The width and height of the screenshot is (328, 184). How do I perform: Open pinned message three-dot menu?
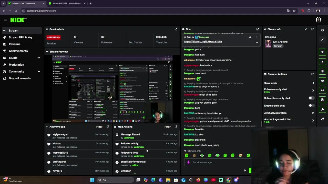[257, 37]
